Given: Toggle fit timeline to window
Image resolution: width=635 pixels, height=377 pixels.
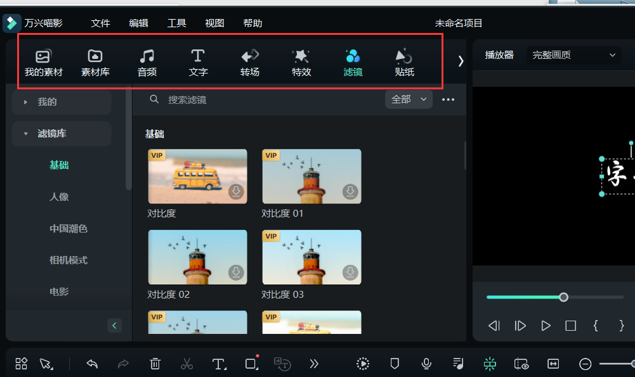Looking at the screenshot, I should tap(553, 364).
